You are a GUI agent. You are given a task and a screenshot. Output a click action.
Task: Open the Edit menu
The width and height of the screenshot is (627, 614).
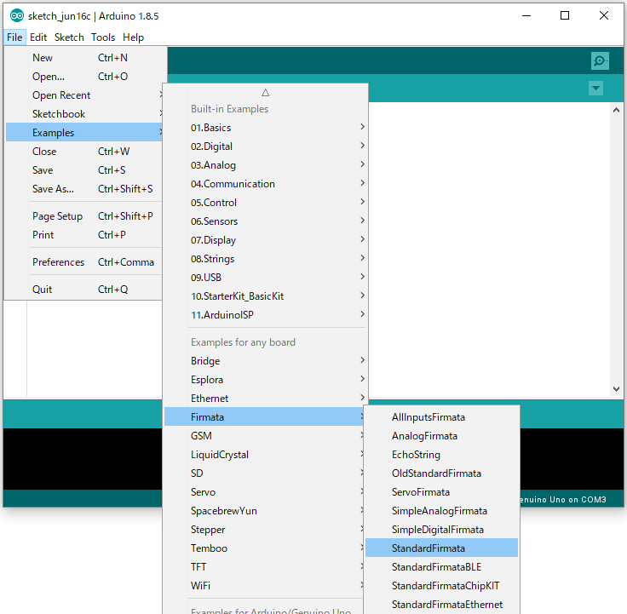click(x=38, y=37)
